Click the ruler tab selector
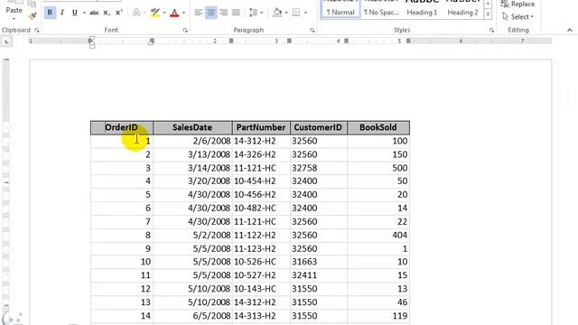Viewport: 578px width, 325px height. point(6,42)
